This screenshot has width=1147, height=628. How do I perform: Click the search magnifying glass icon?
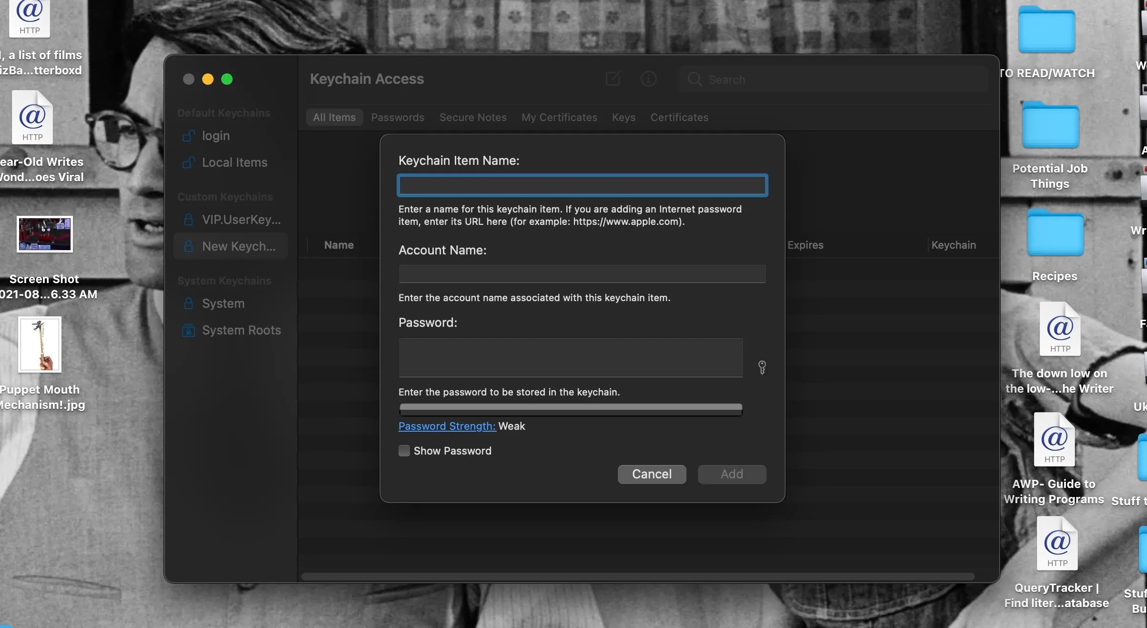[694, 80]
